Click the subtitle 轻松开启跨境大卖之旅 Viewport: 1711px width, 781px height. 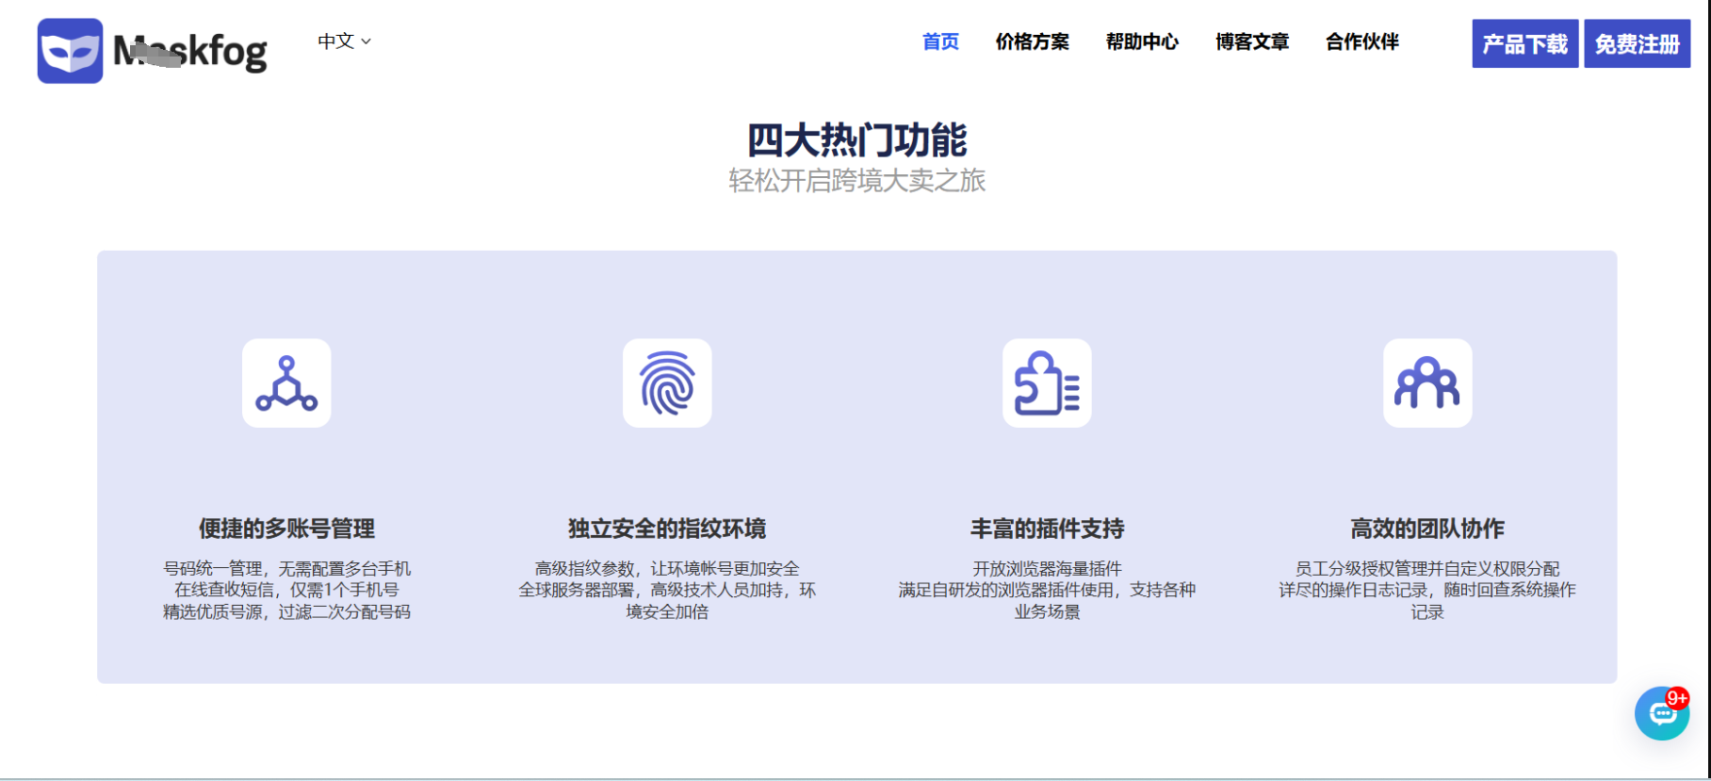pos(856,181)
